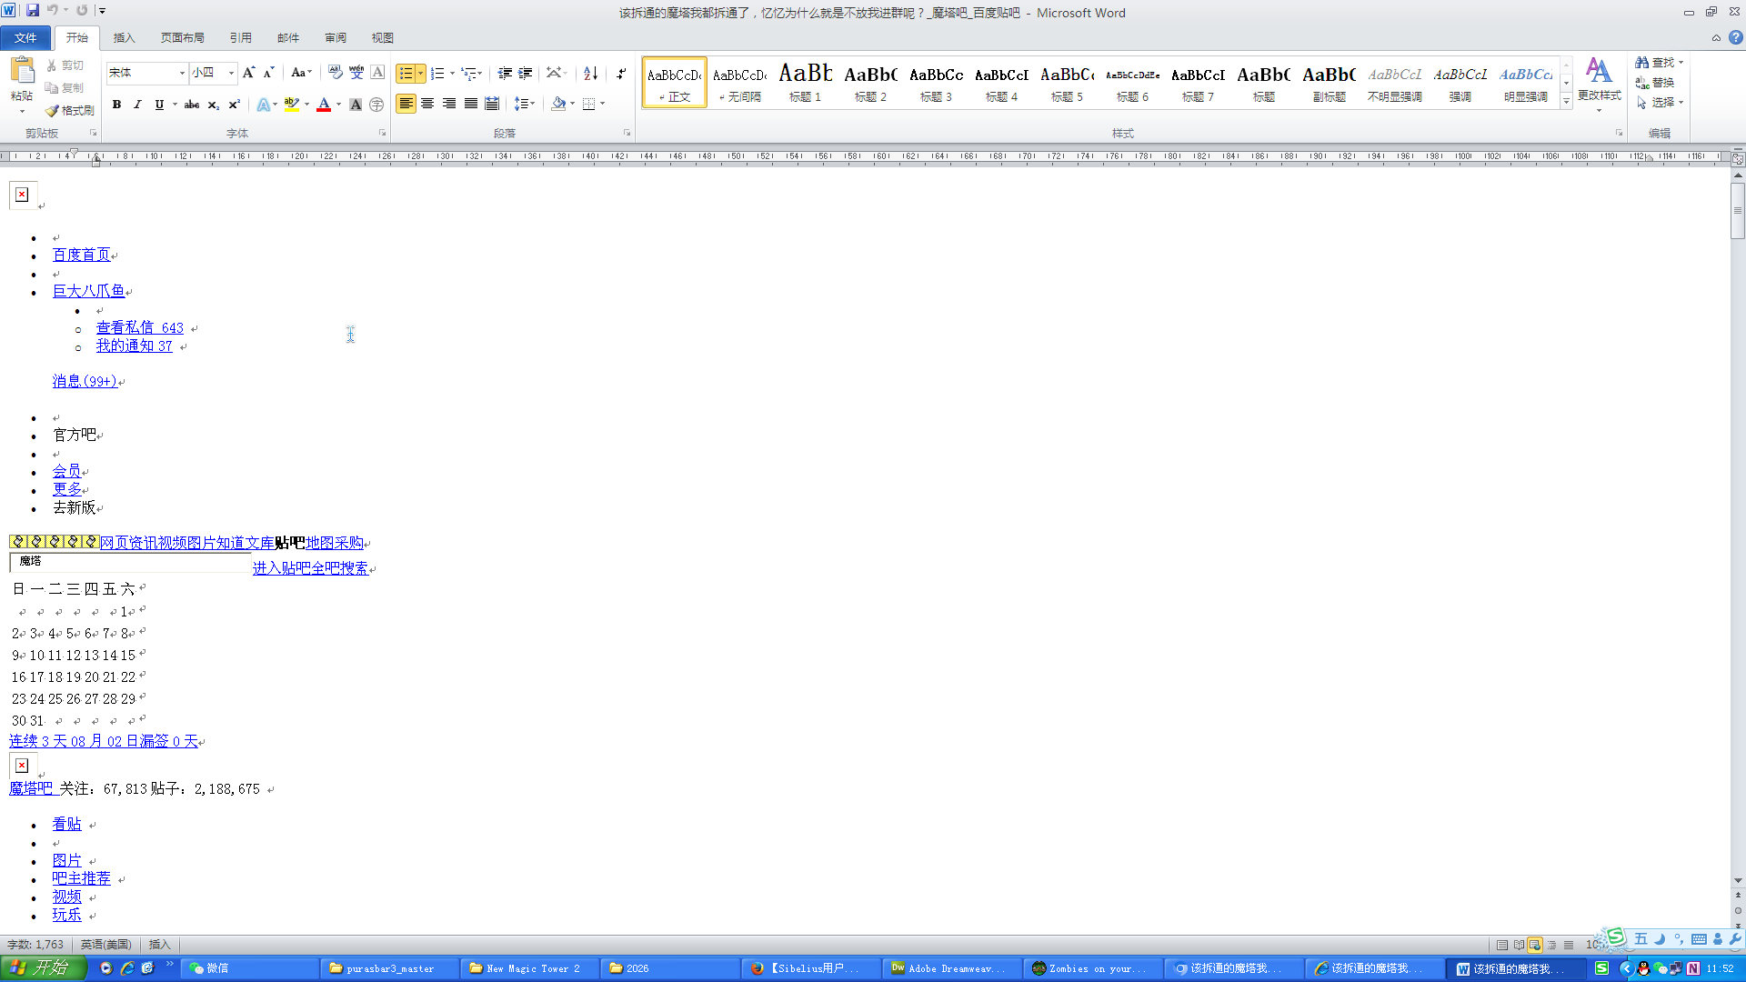Click the 百度首页 link
The width and height of the screenshot is (1746, 982).
[81, 255]
